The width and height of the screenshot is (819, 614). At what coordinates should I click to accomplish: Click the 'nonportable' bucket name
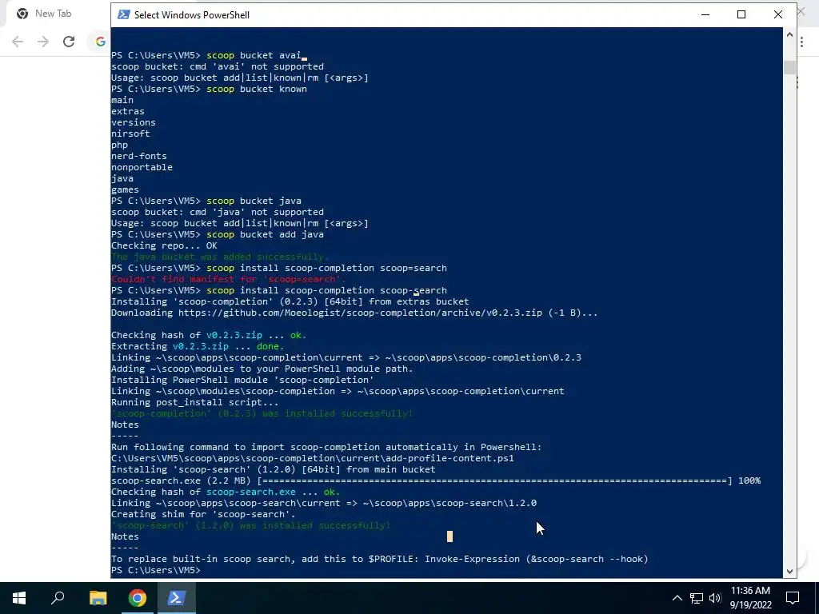[x=142, y=167]
